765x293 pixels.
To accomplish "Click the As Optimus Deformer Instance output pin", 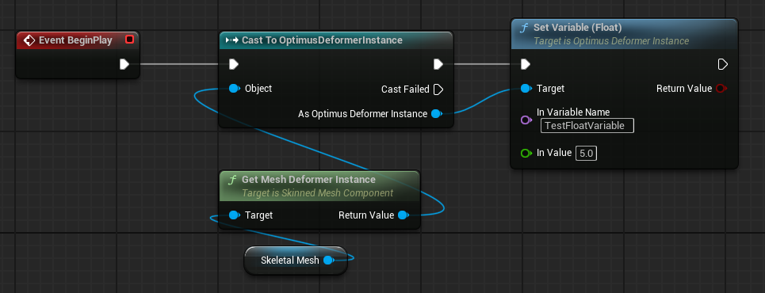I will click(x=437, y=113).
